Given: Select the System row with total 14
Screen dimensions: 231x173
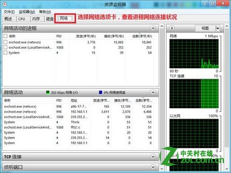Looking at the screenshot, I should click(78, 138).
